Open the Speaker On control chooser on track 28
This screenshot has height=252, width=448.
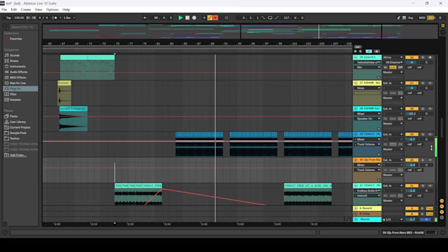(367, 118)
